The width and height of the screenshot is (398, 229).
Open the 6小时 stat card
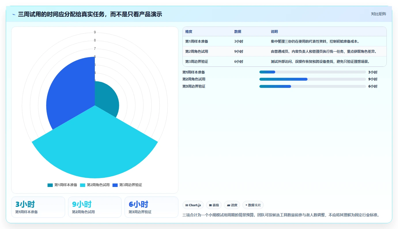click(151, 207)
